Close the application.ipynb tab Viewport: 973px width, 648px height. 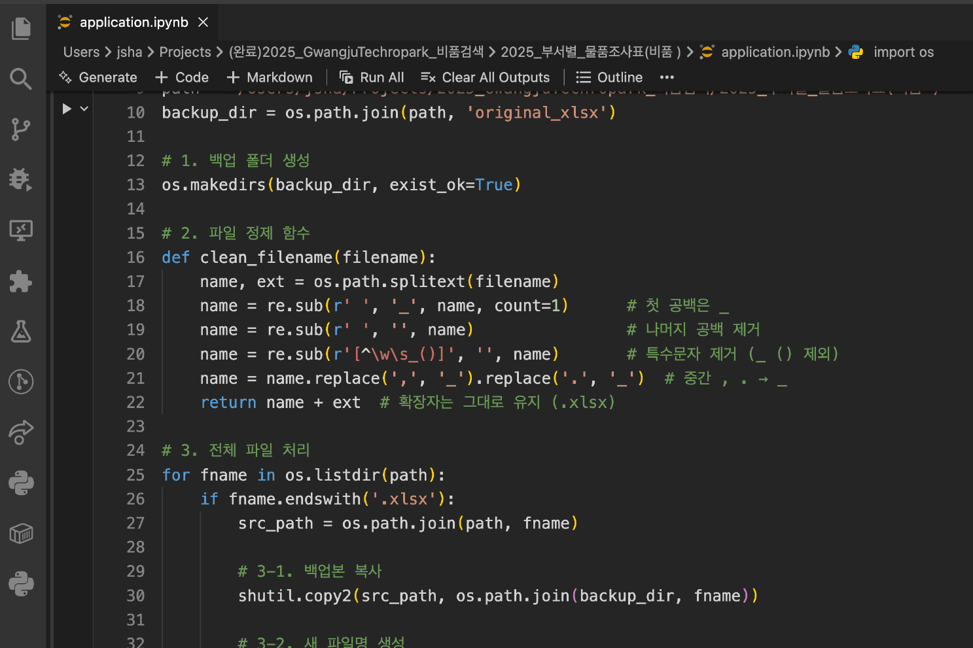(203, 22)
